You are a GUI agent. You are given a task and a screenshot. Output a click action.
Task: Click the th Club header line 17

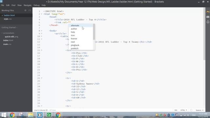[80, 56]
